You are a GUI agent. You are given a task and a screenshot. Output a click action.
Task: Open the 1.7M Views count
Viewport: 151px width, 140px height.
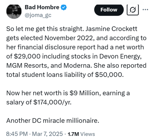point(81,134)
